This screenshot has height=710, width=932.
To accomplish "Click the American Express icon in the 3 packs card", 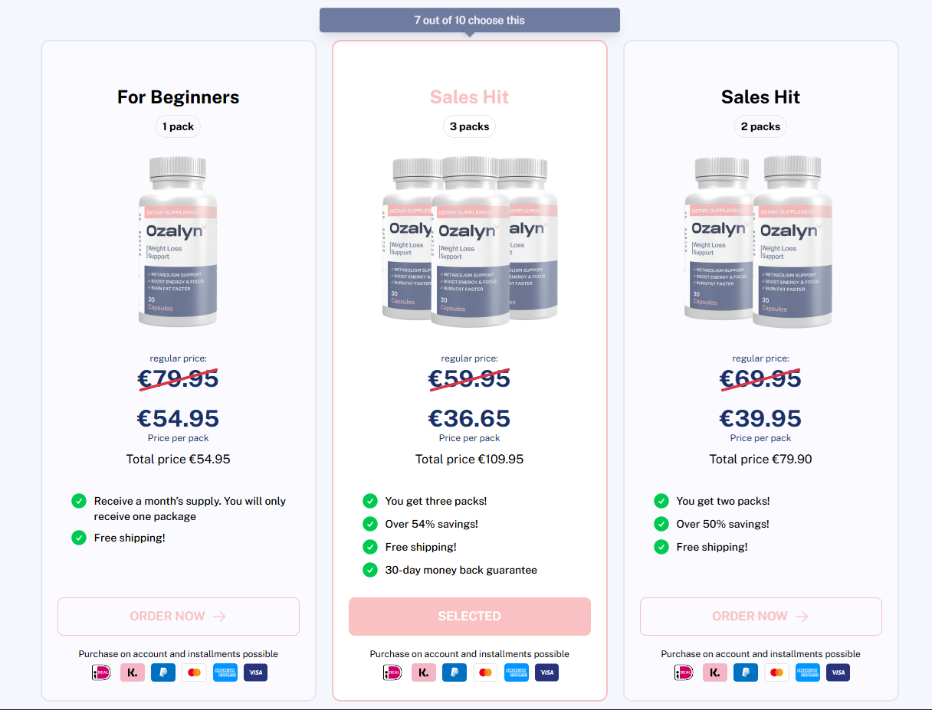I will [516, 672].
